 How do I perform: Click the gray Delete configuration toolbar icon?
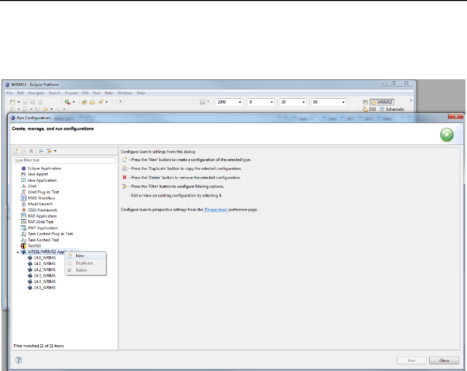point(31,151)
